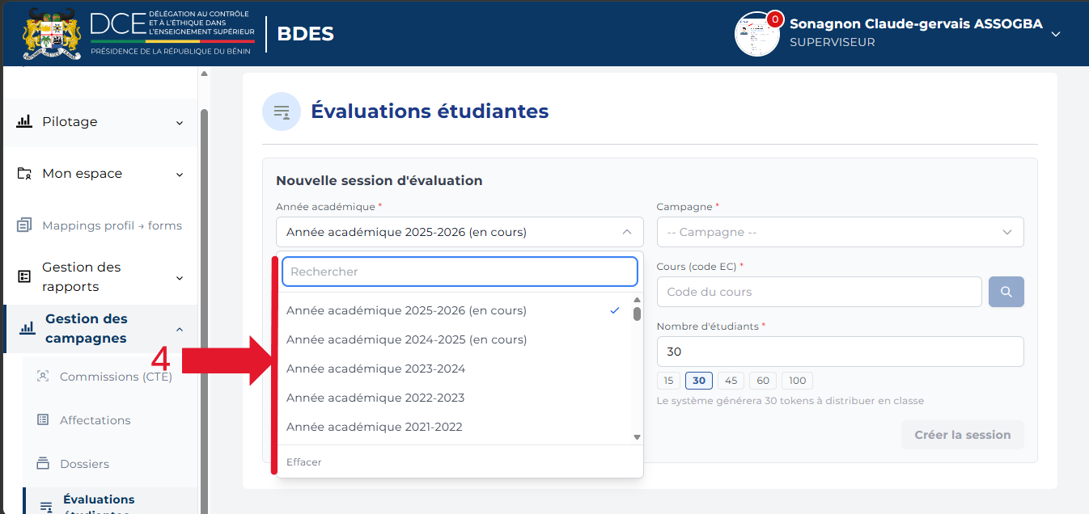Click the Code du cours input field

pyautogui.click(x=820, y=292)
